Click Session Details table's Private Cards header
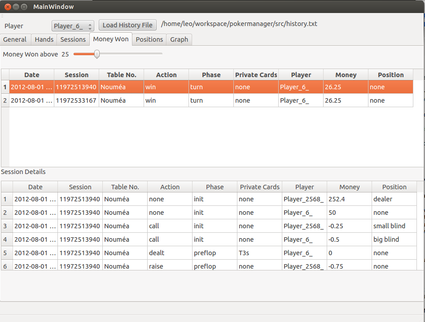 click(259, 187)
